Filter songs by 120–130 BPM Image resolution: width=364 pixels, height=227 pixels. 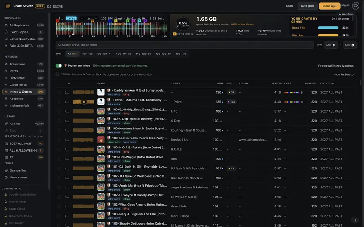coord(163,54)
